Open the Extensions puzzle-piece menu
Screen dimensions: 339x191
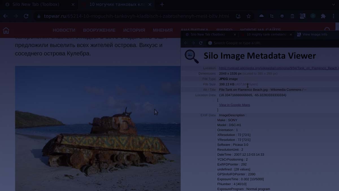(323, 16)
